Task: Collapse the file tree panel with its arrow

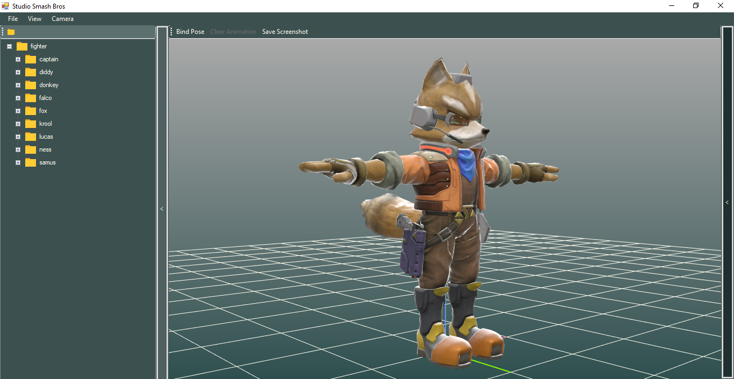Action: 162,209
